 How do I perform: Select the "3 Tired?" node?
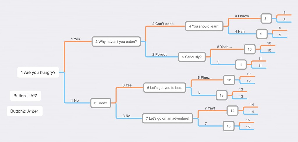[x=101, y=103]
